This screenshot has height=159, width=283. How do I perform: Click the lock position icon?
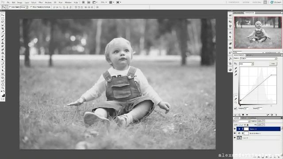[x=245, y=125]
